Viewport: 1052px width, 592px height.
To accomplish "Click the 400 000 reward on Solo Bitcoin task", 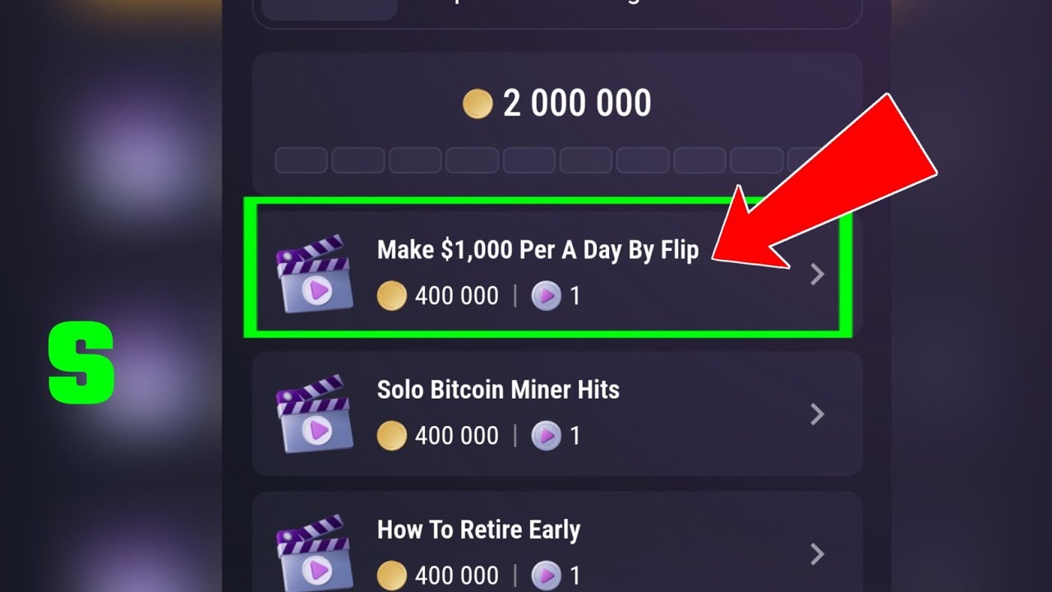I will point(457,436).
